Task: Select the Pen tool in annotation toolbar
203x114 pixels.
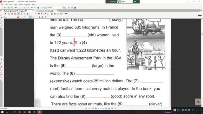Action: tap(18, 14)
